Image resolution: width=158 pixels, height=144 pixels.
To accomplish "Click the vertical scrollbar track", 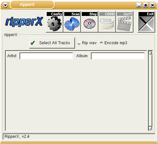I will coord(151,91).
